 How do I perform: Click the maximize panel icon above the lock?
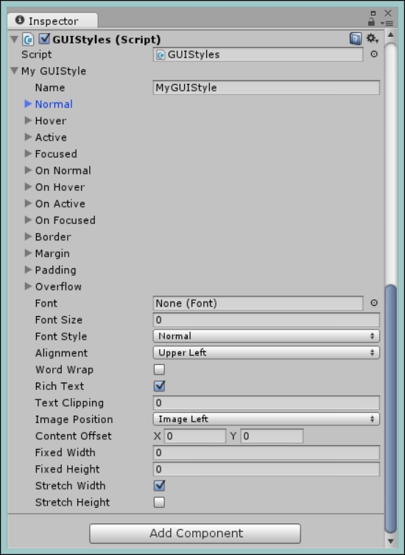373,13
